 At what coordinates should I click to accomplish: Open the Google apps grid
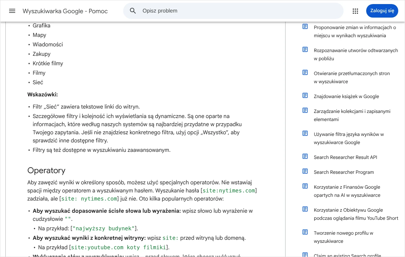pyautogui.click(x=355, y=11)
